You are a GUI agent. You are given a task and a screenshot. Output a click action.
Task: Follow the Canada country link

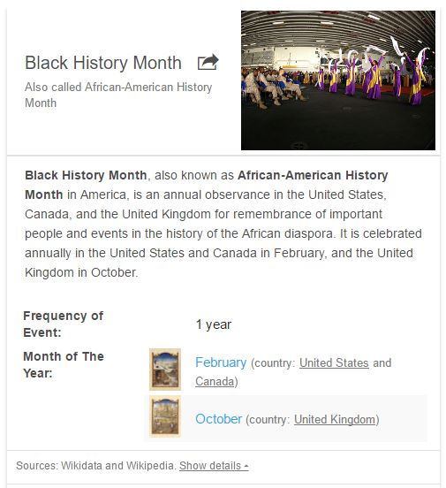tap(215, 382)
